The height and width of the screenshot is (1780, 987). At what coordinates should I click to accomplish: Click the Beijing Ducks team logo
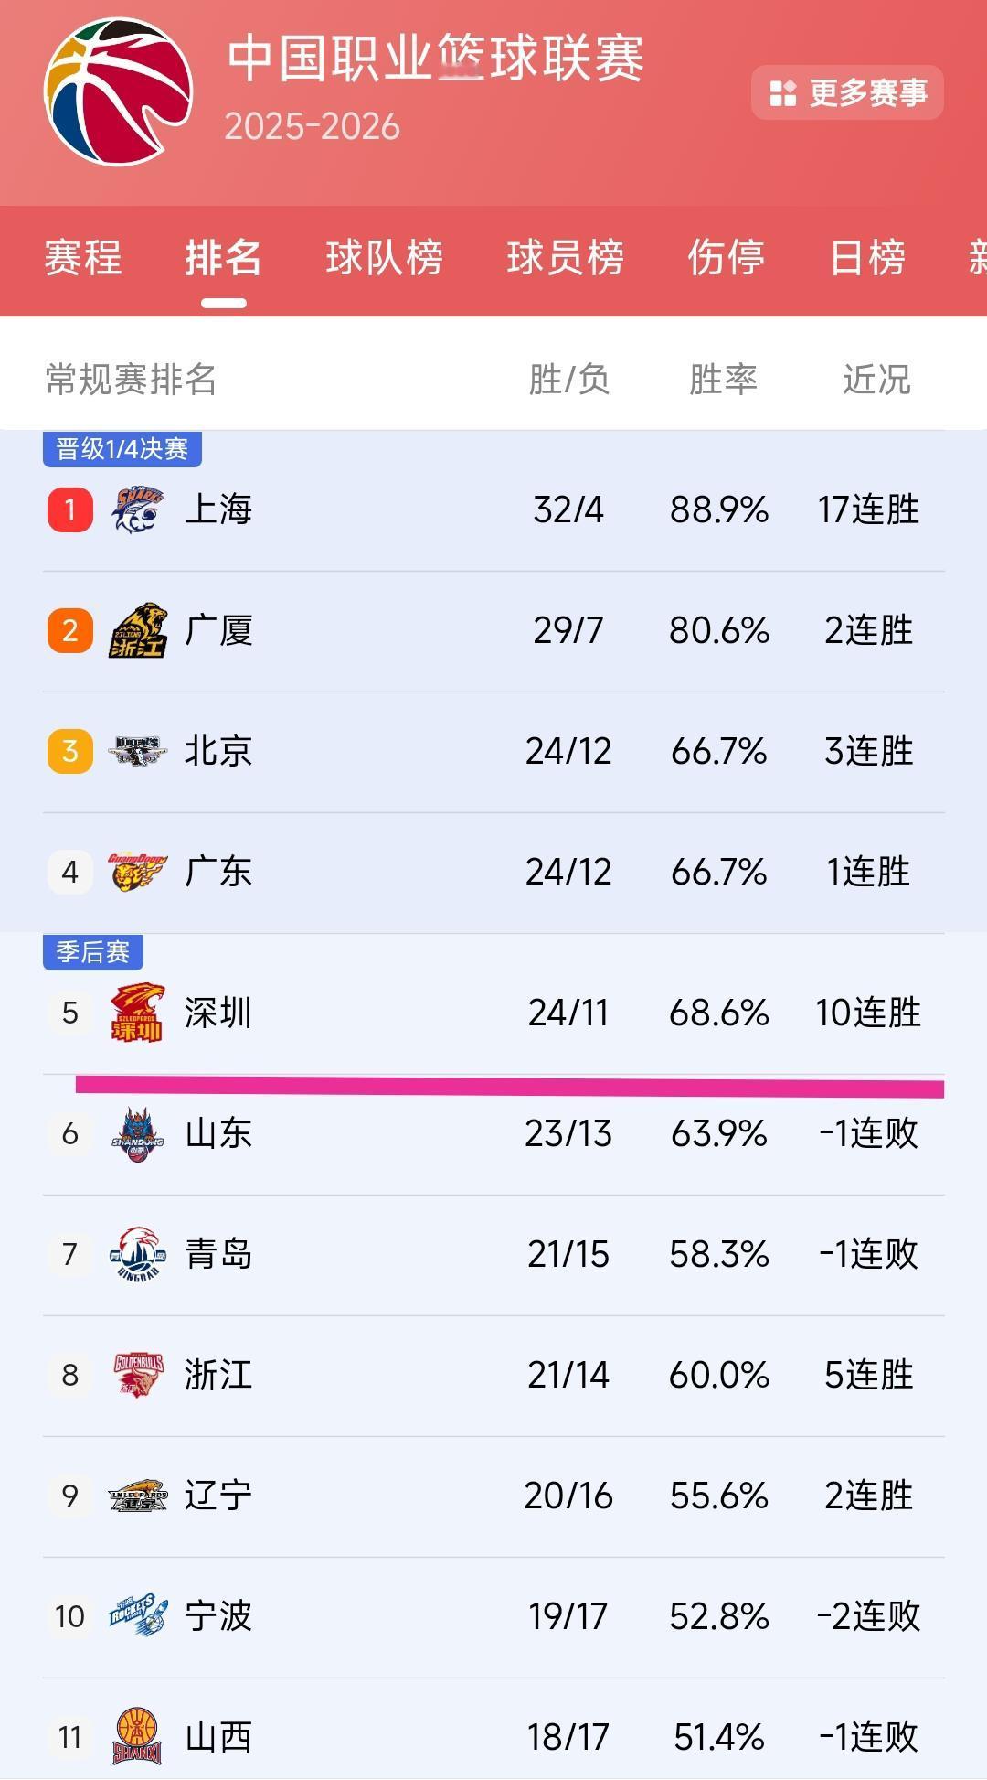(137, 750)
